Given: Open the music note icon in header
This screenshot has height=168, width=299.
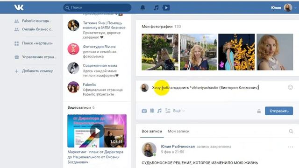Looking at the screenshot, I should [156, 7].
